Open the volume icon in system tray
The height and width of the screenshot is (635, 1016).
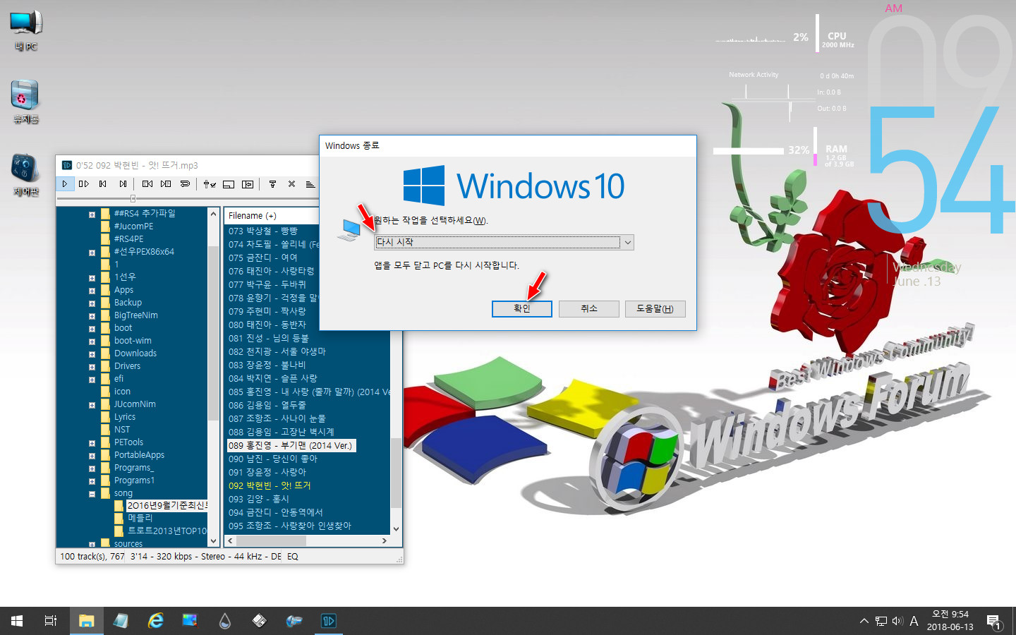tap(897, 621)
